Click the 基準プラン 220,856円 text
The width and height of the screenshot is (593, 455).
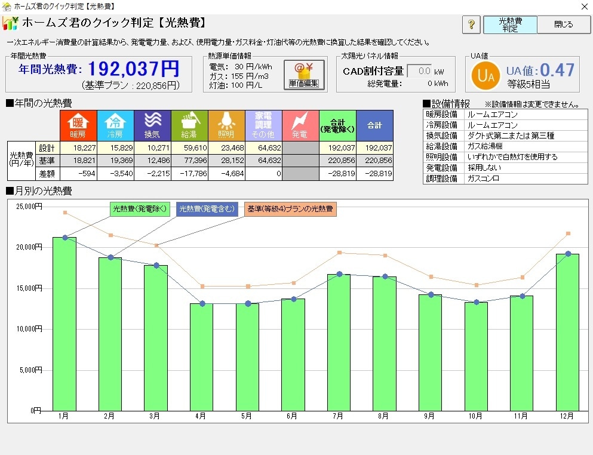point(131,85)
